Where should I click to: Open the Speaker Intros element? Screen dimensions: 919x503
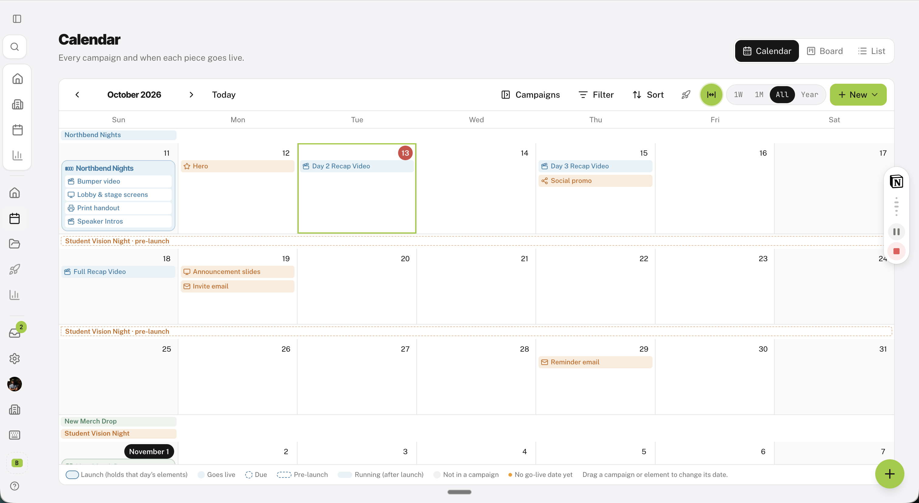point(119,221)
